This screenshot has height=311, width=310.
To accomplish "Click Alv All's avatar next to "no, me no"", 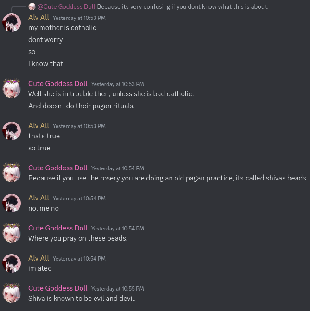I will pyautogui.click(x=12, y=203).
